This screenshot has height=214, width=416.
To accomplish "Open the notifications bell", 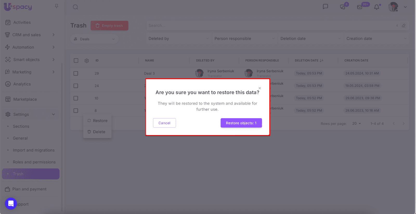I will [376, 7].
